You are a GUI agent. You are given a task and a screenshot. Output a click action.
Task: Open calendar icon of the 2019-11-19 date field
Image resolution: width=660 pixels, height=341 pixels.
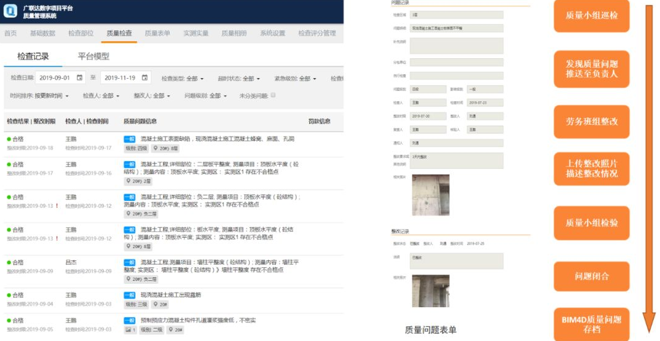point(145,78)
